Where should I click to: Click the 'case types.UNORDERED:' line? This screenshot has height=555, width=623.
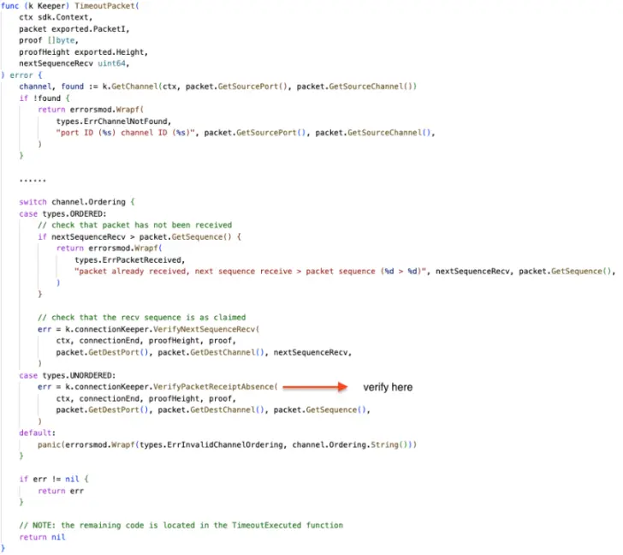tap(68, 375)
